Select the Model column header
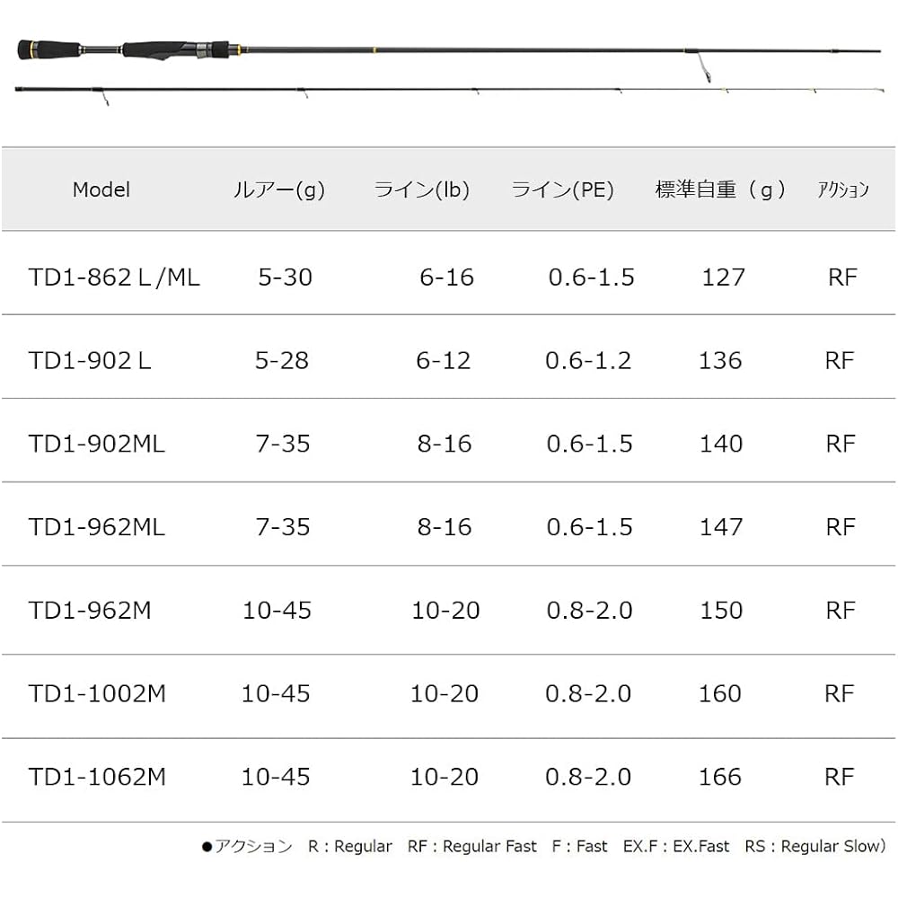 coord(101,189)
